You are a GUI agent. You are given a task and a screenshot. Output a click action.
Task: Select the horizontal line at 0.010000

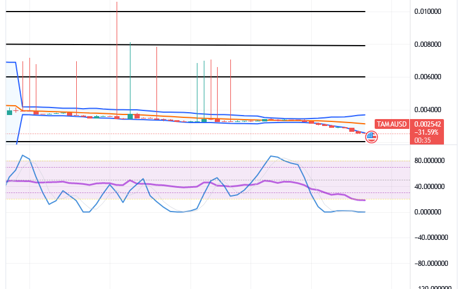coord(185,12)
